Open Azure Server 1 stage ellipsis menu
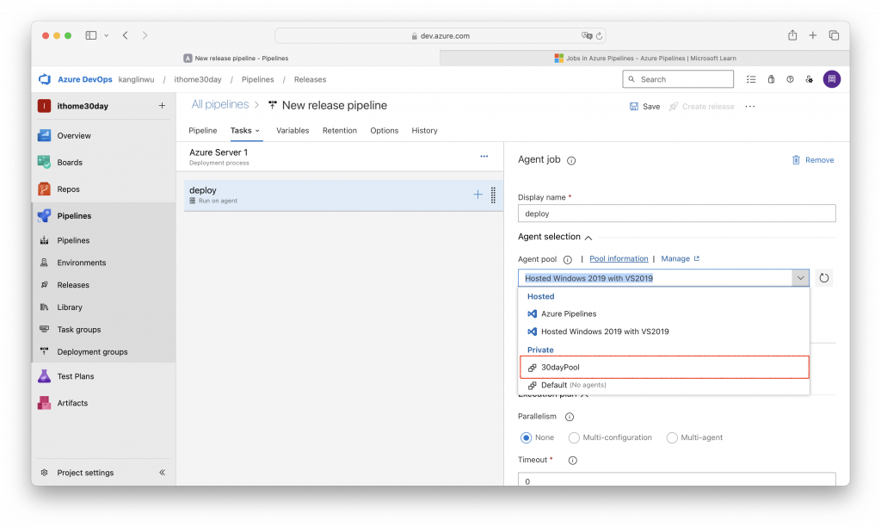881x527 pixels. [484, 157]
